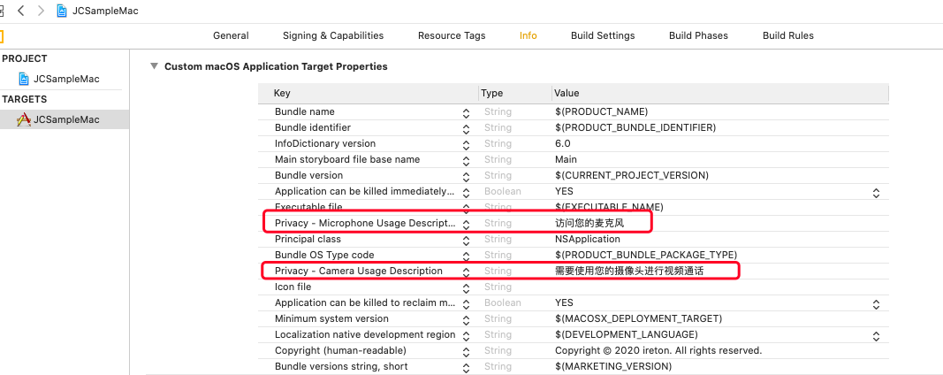The width and height of the screenshot is (943, 375).
Task: Click the back navigation arrow
Action: [21, 11]
